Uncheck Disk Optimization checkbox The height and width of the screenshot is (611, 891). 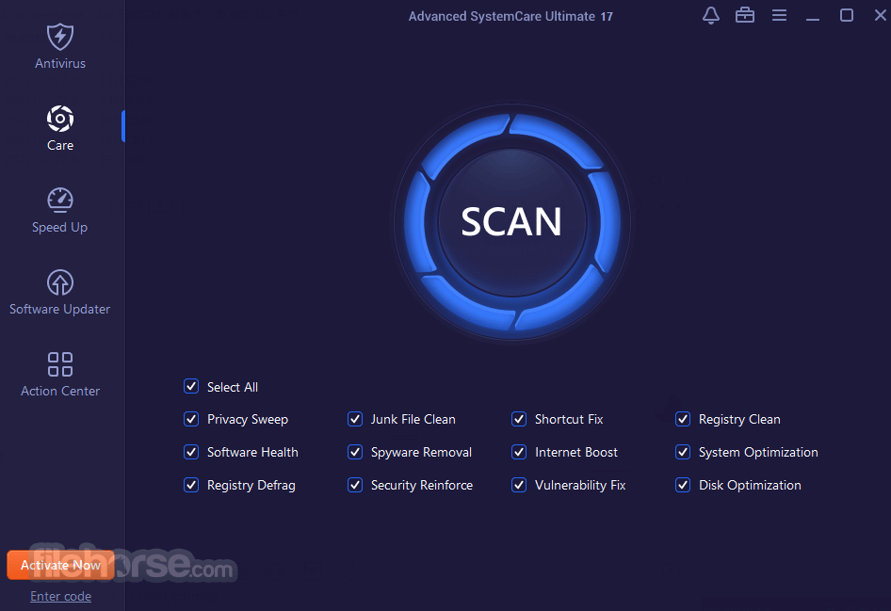[x=683, y=485]
